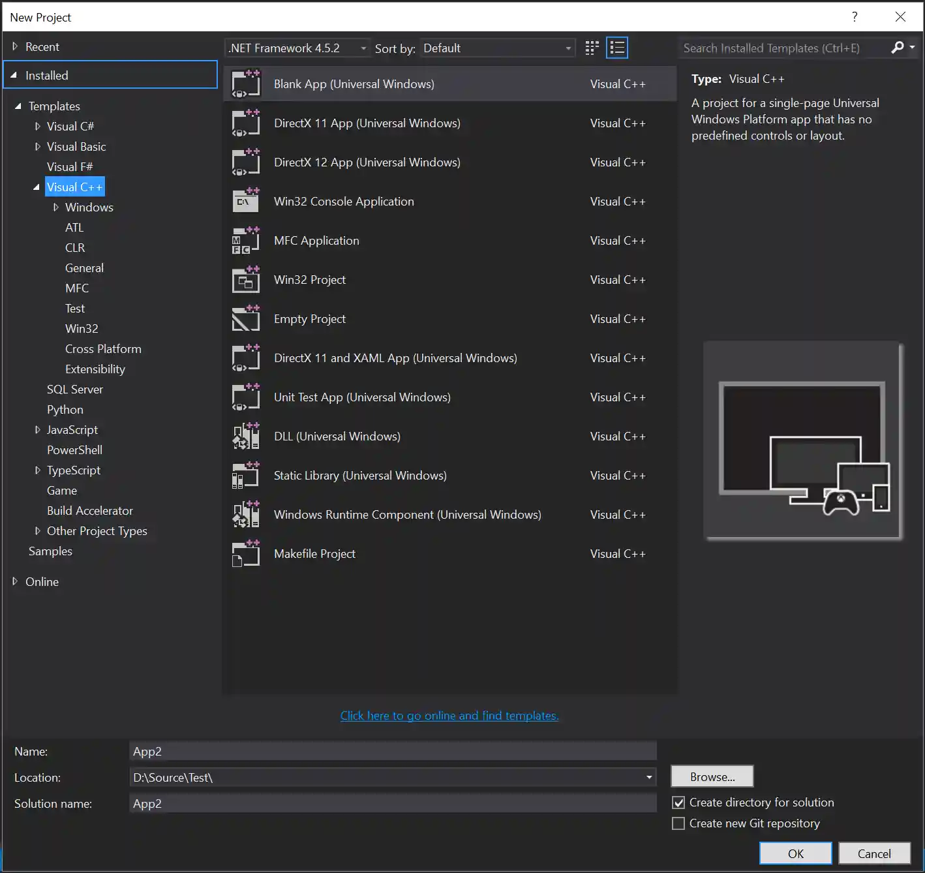Select the Empty Project template icon
The width and height of the screenshot is (925, 873).
pyautogui.click(x=245, y=318)
